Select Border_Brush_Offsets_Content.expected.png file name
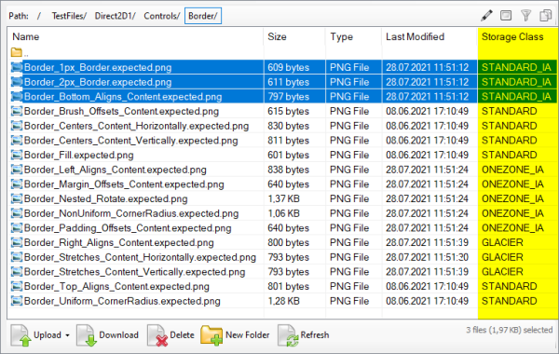The width and height of the screenshot is (559, 354). (121, 111)
